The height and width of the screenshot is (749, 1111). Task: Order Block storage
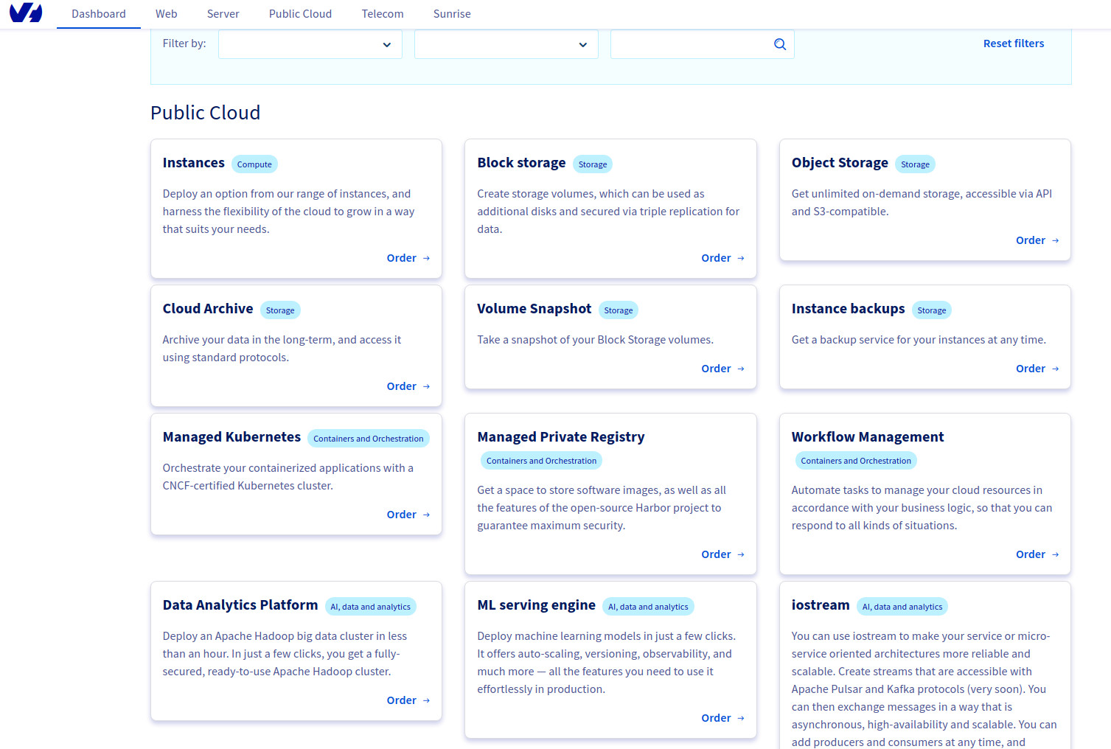[x=723, y=258]
